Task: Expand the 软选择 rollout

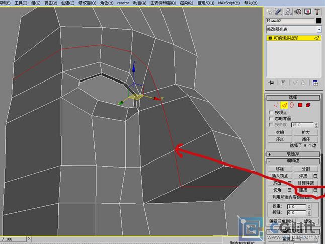Action: click(293, 154)
